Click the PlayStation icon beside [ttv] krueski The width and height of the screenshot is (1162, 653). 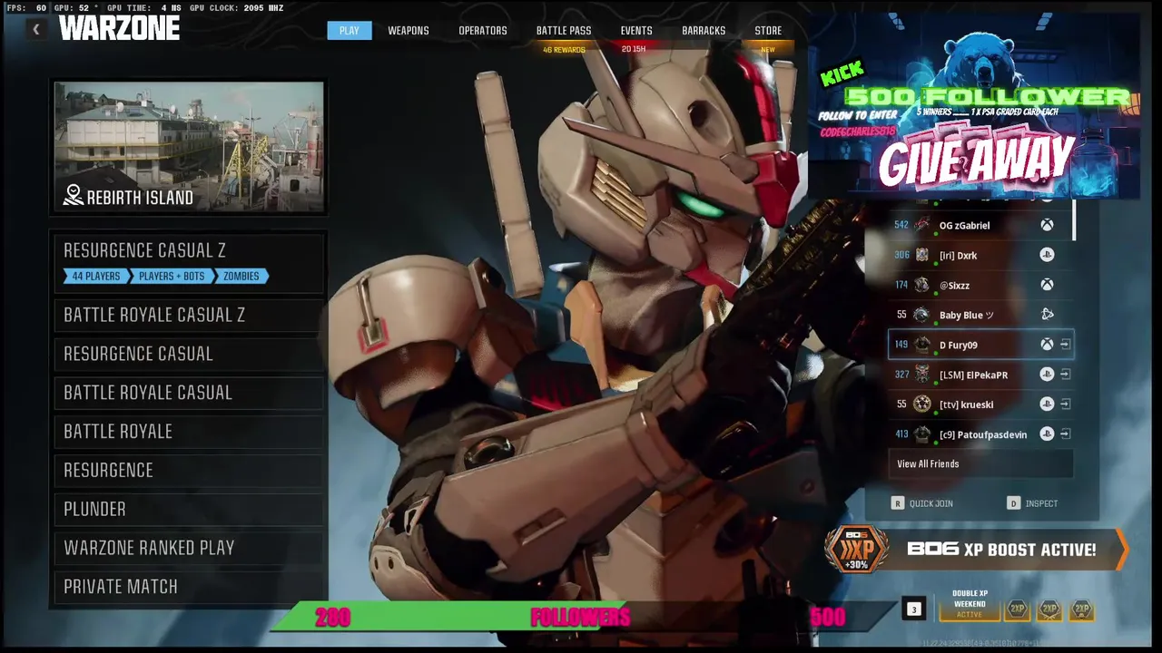pyautogui.click(x=1047, y=404)
